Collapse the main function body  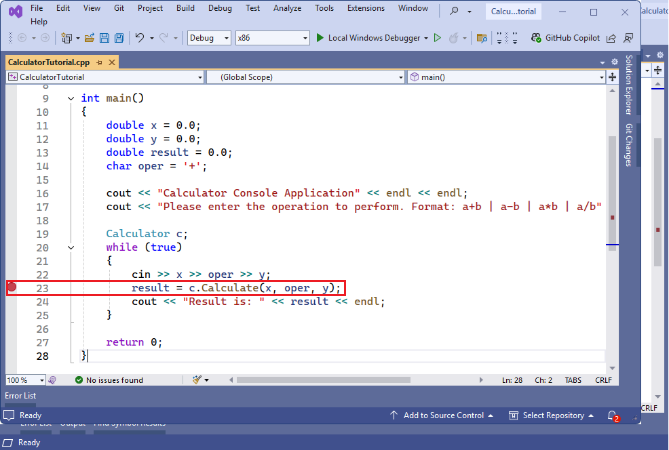pyautogui.click(x=71, y=98)
